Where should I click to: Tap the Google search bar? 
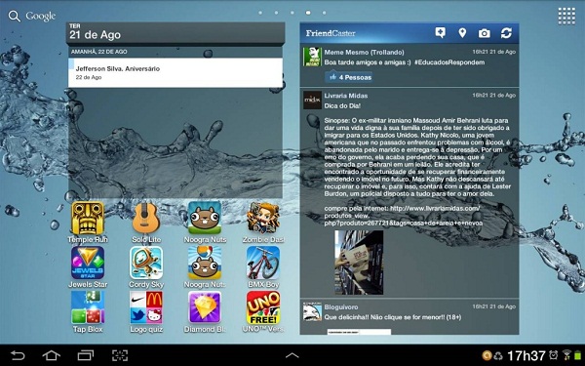[32, 16]
